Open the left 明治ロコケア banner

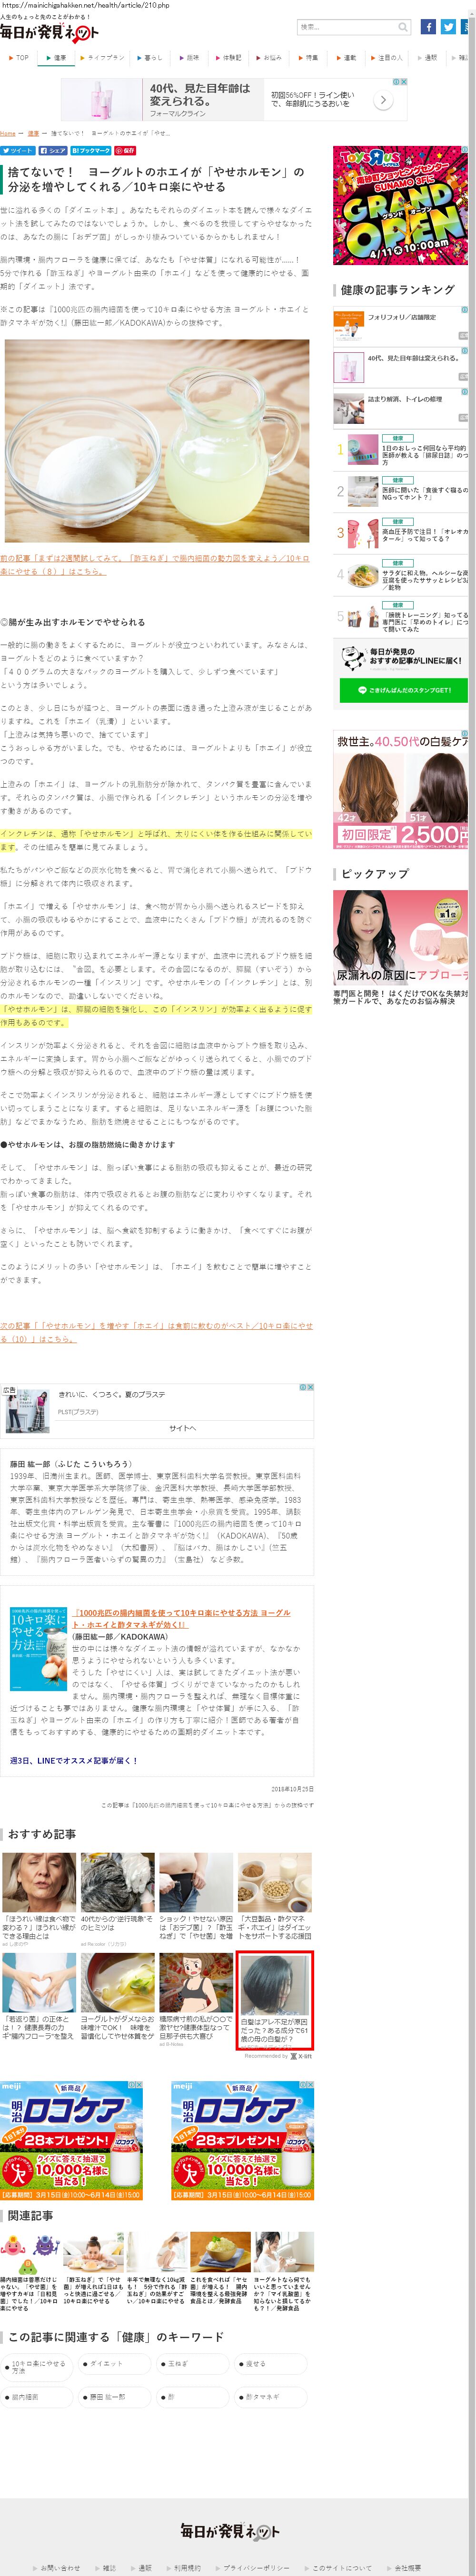[x=71, y=2141]
